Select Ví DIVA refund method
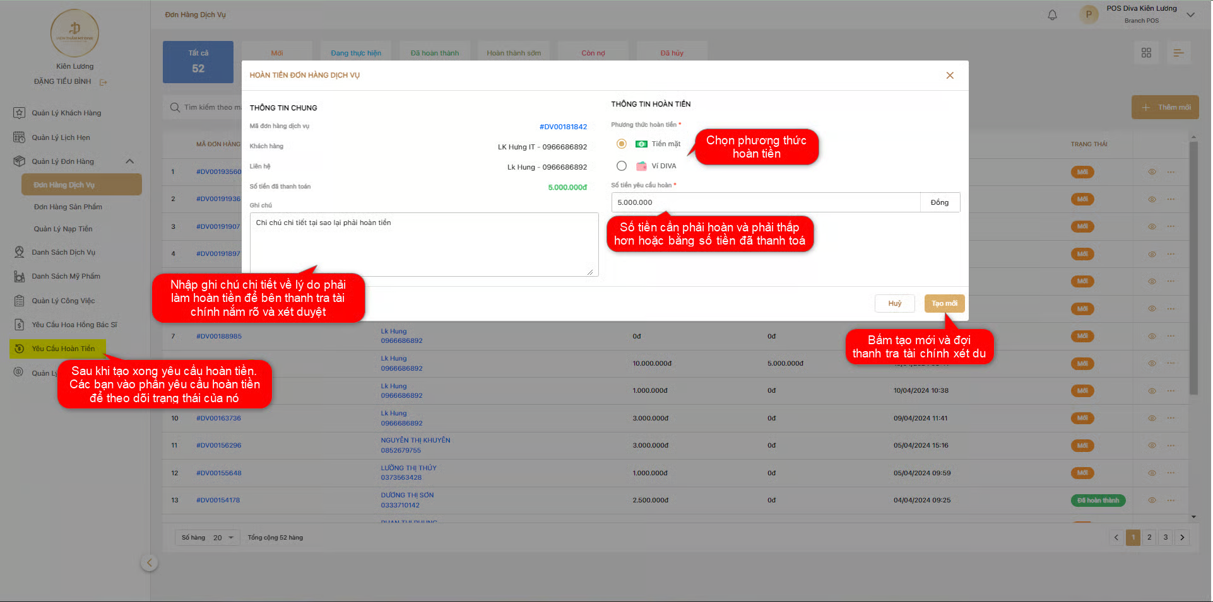The image size is (1213, 602). (x=622, y=166)
